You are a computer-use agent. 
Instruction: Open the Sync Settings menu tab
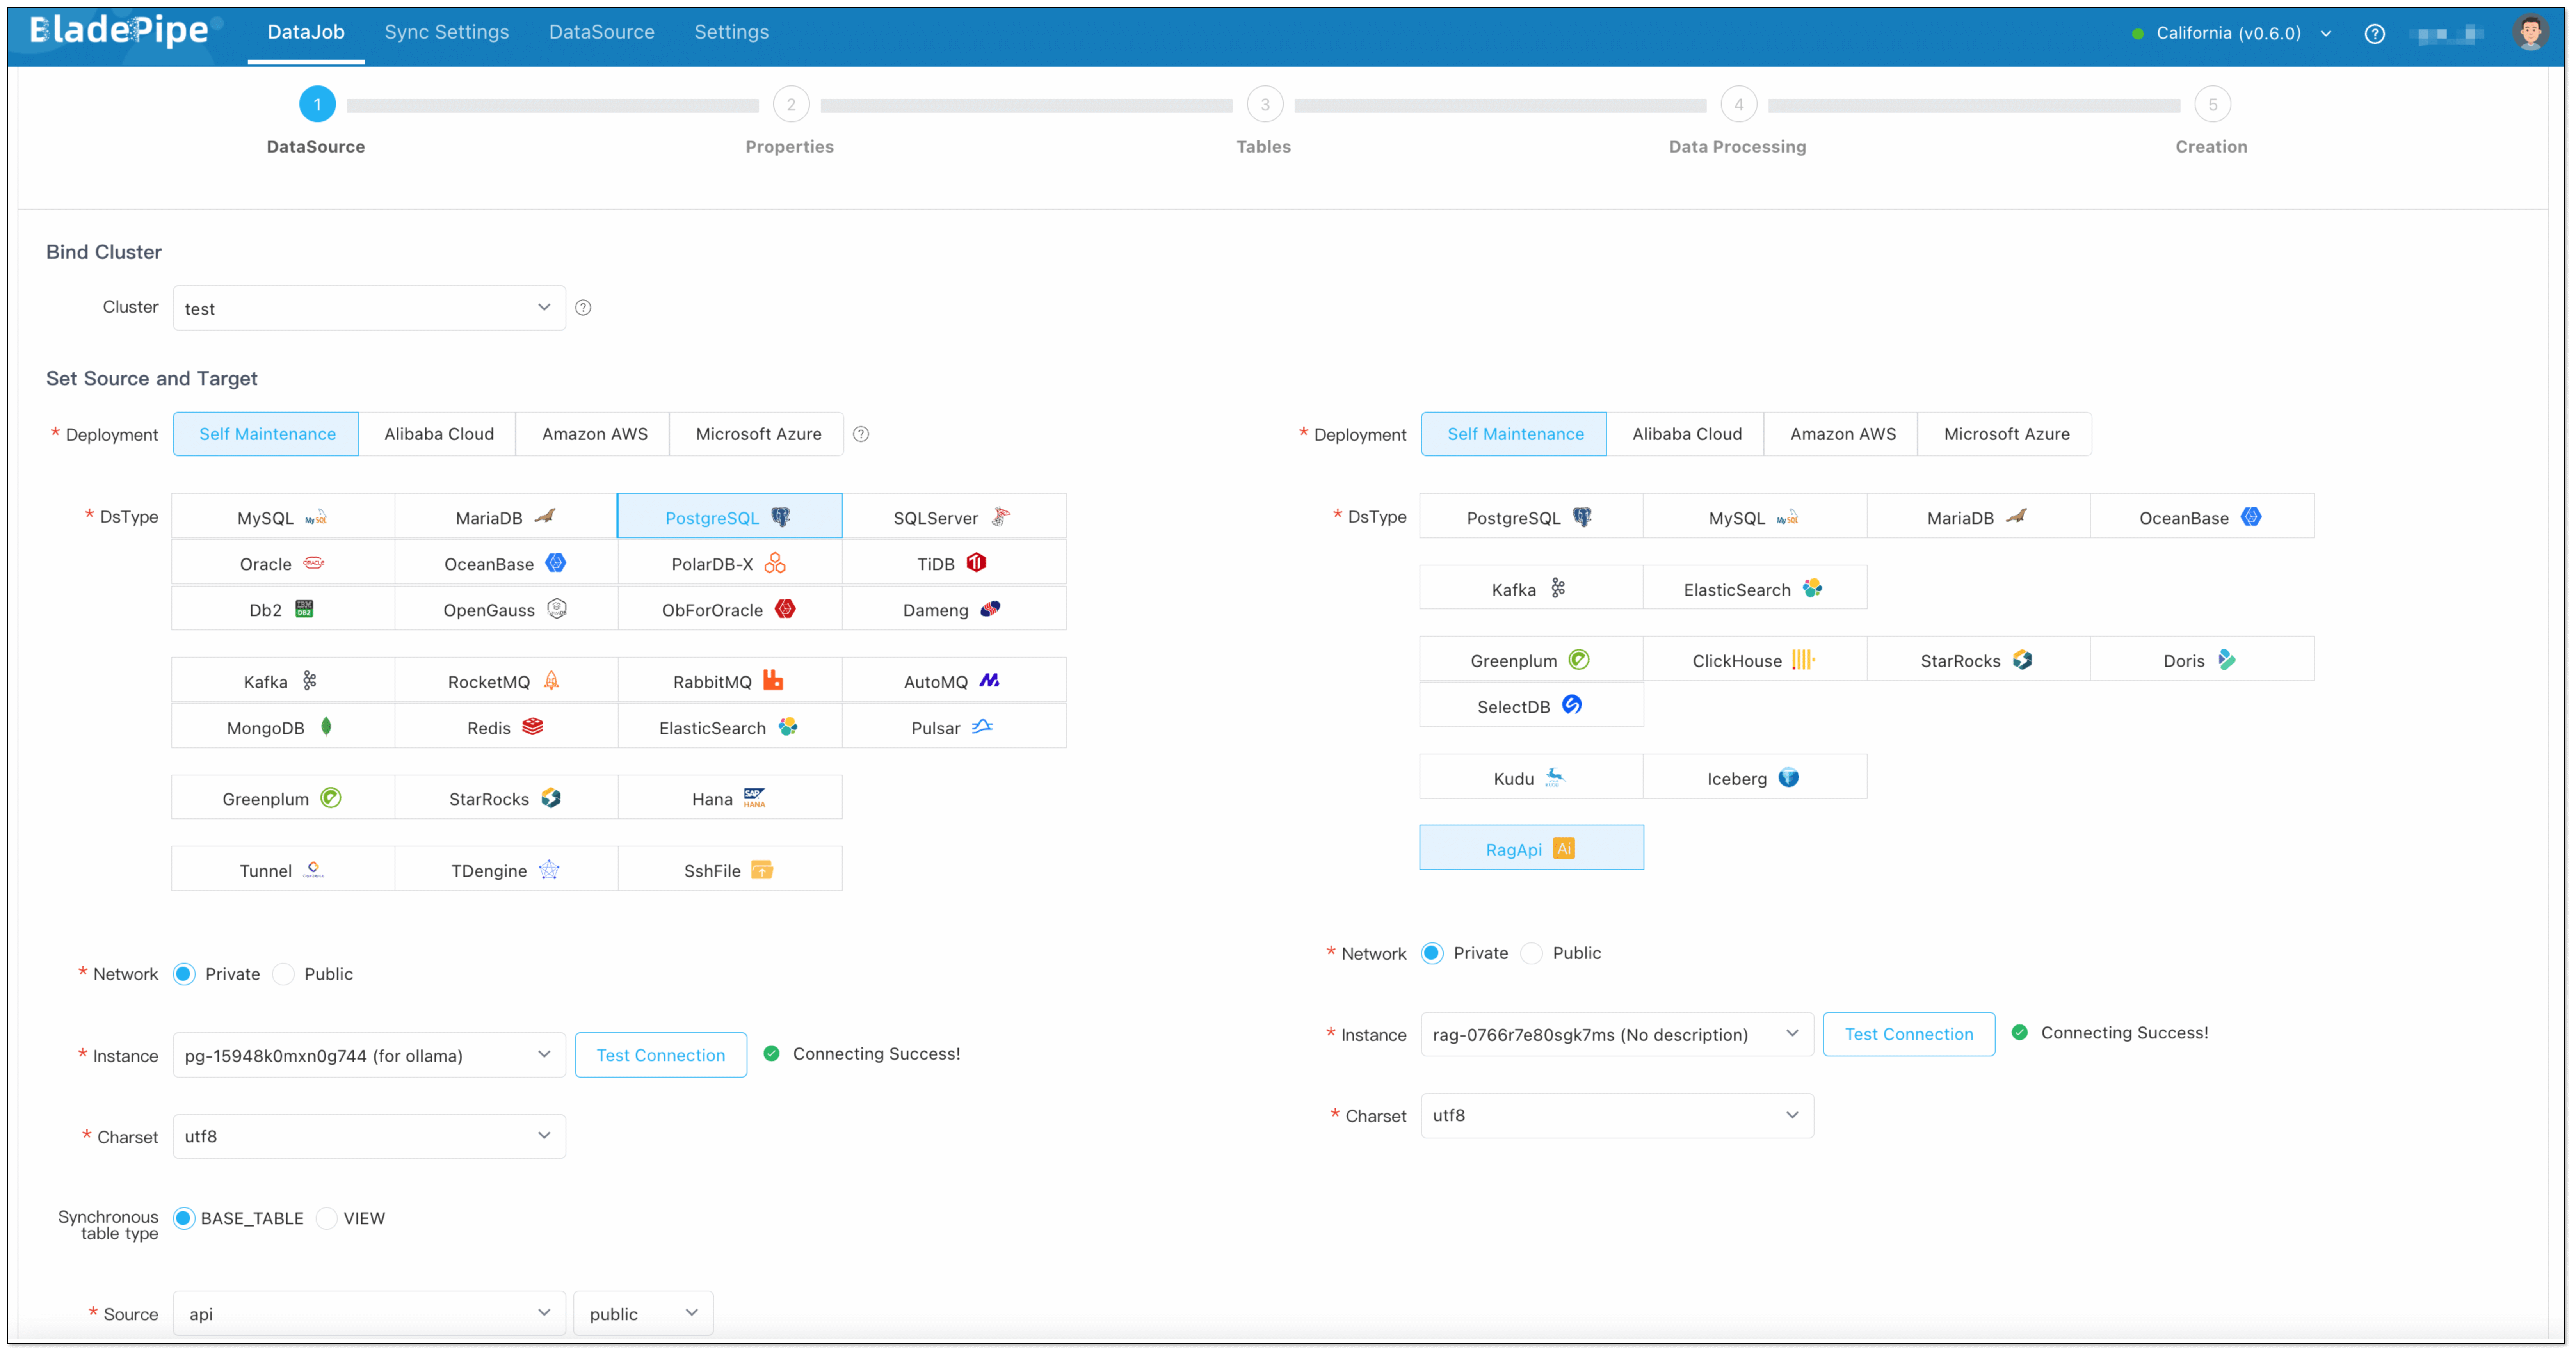point(446,32)
